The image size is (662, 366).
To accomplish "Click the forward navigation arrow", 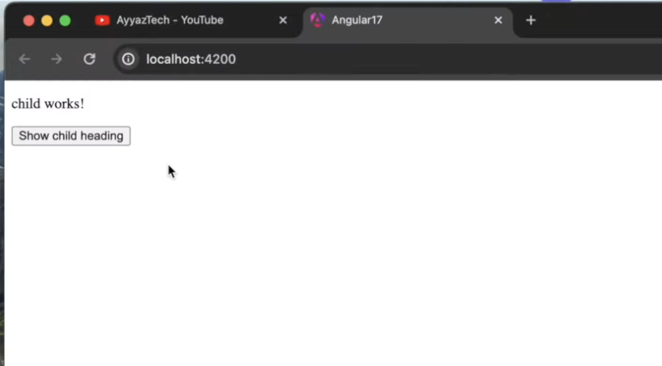I will tap(56, 59).
